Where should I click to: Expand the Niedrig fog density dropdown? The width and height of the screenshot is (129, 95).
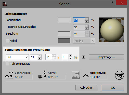pyautogui.click(x=84, y=41)
